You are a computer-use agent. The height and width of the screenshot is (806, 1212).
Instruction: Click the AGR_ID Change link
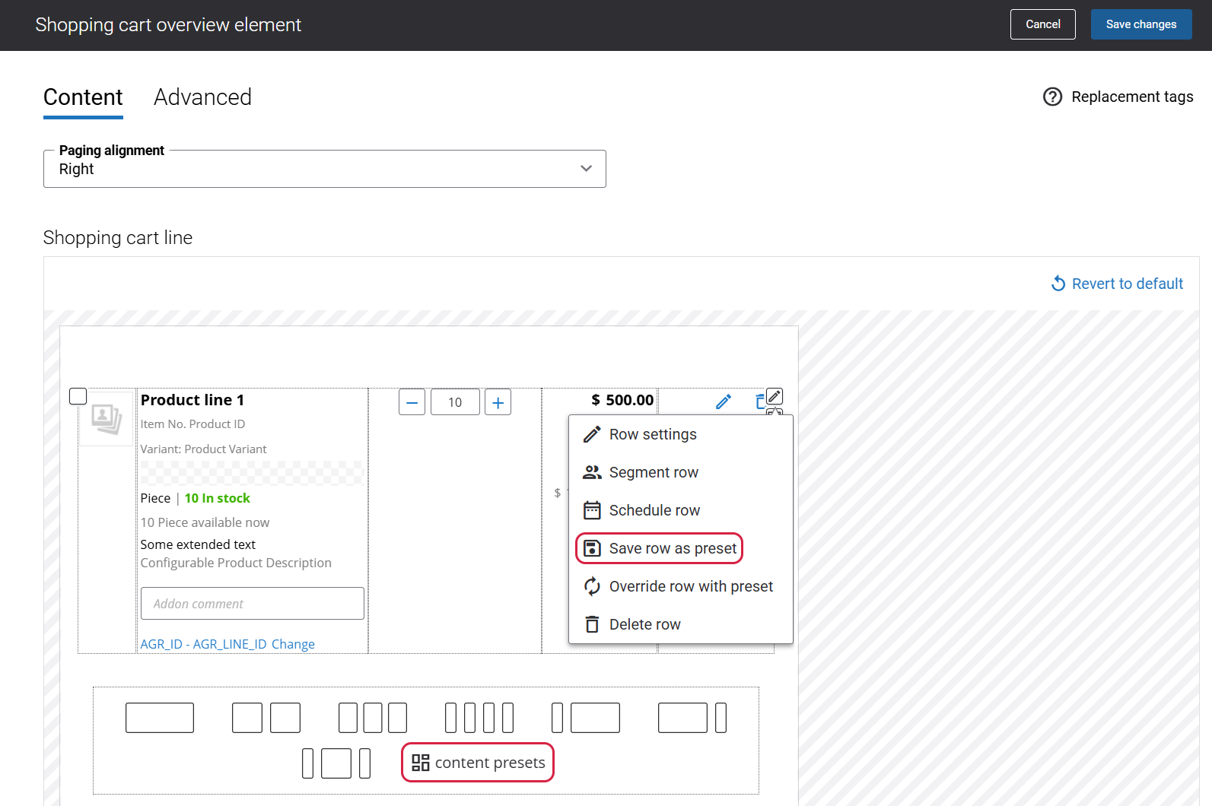point(293,644)
